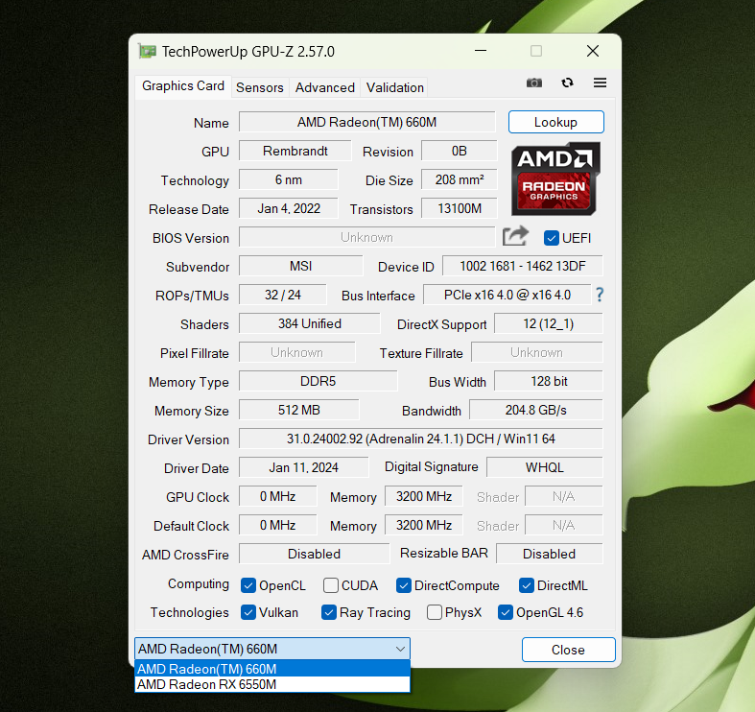The height and width of the screenshot is (712, 755).
Task: Click the Digital Signature value WHQL
Action: click(545, 467)
